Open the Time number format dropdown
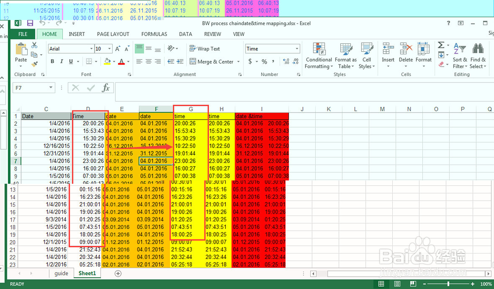Image resolution: width=494 pixels, height=289 pixels. pyautogui.click(x=297, y=49)
